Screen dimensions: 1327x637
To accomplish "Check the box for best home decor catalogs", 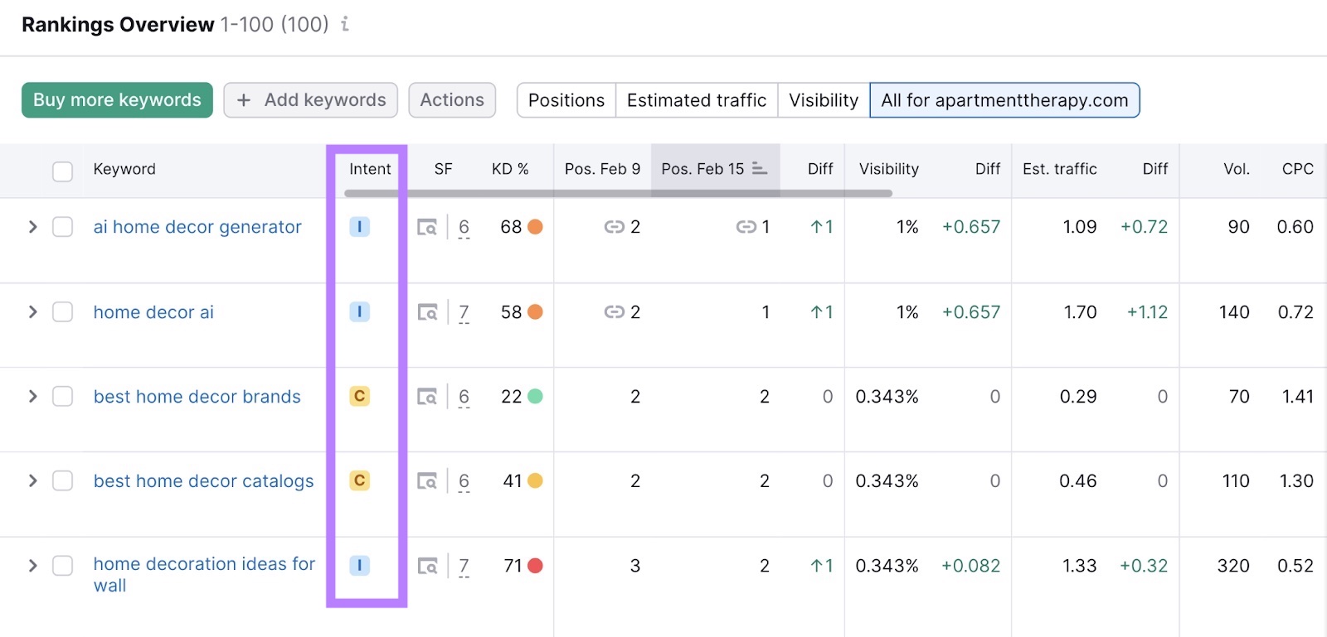I will tap(62, 480).
